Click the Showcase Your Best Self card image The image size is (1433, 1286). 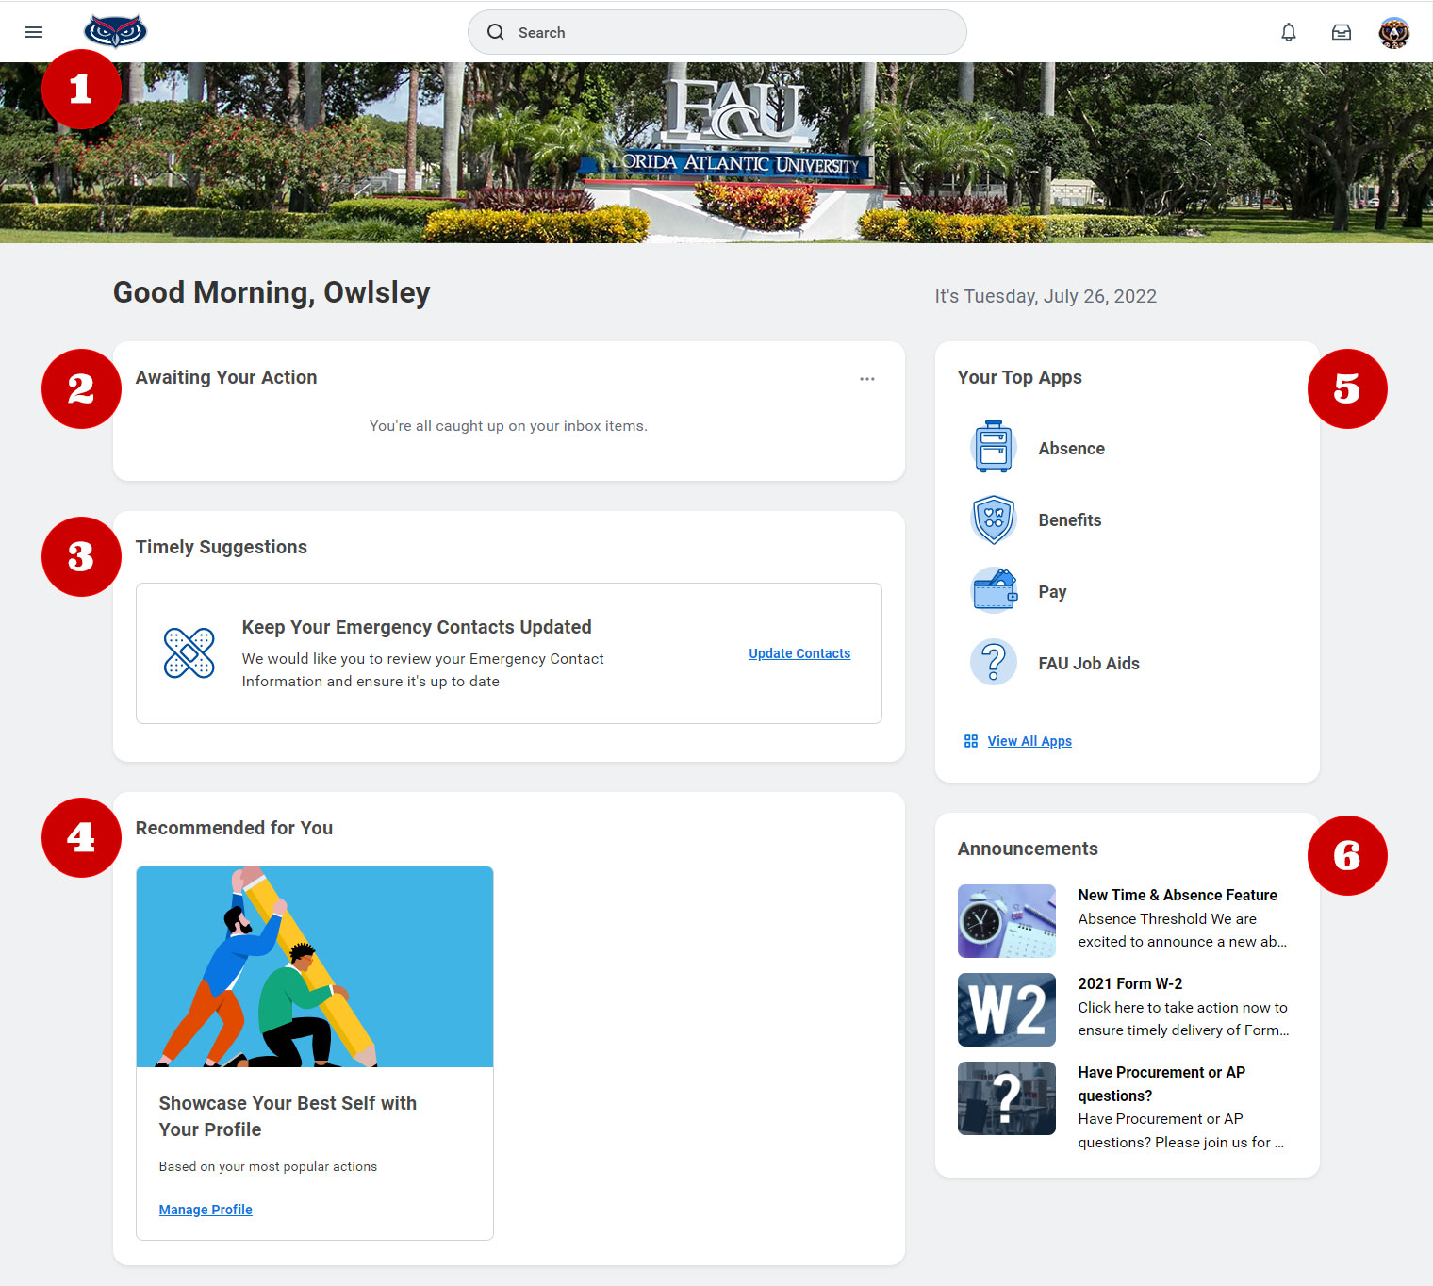click(x=315, y=966)
